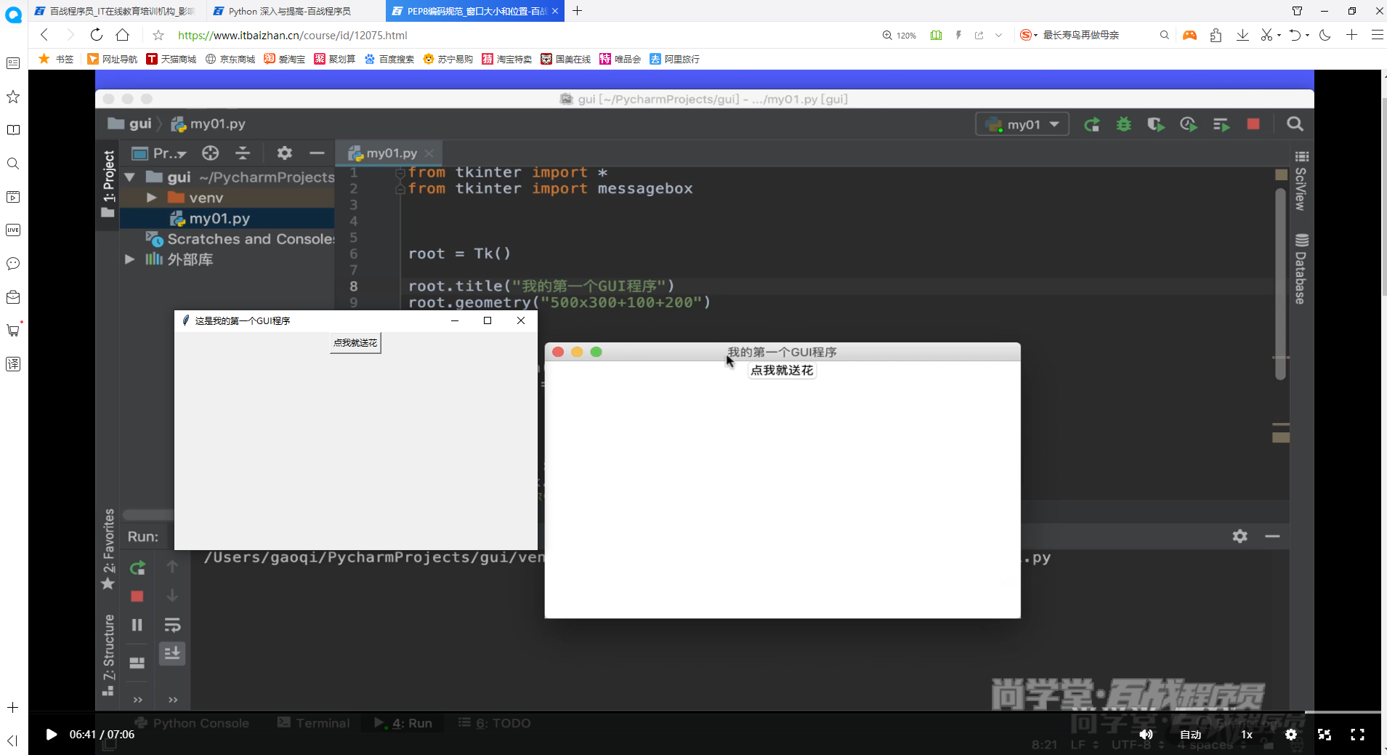Bookmark this page with star icon
The image size is (1387, 755).
[158, 35]
